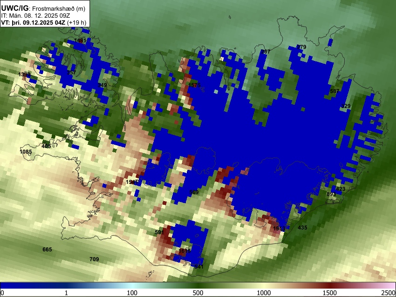Click the 591 value on the map

point(159,232)
